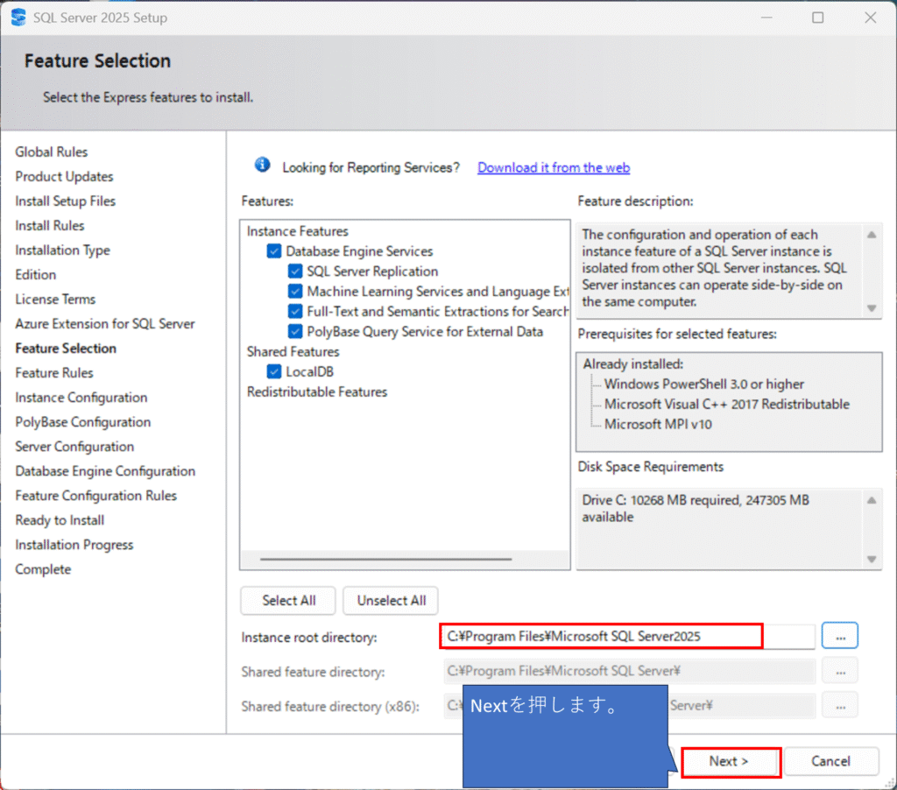The height and width of the screenshot is (790, 897).
Task: Toggle Machine Learning Services and Language checkbox
Action: click(x=294, y=291)
